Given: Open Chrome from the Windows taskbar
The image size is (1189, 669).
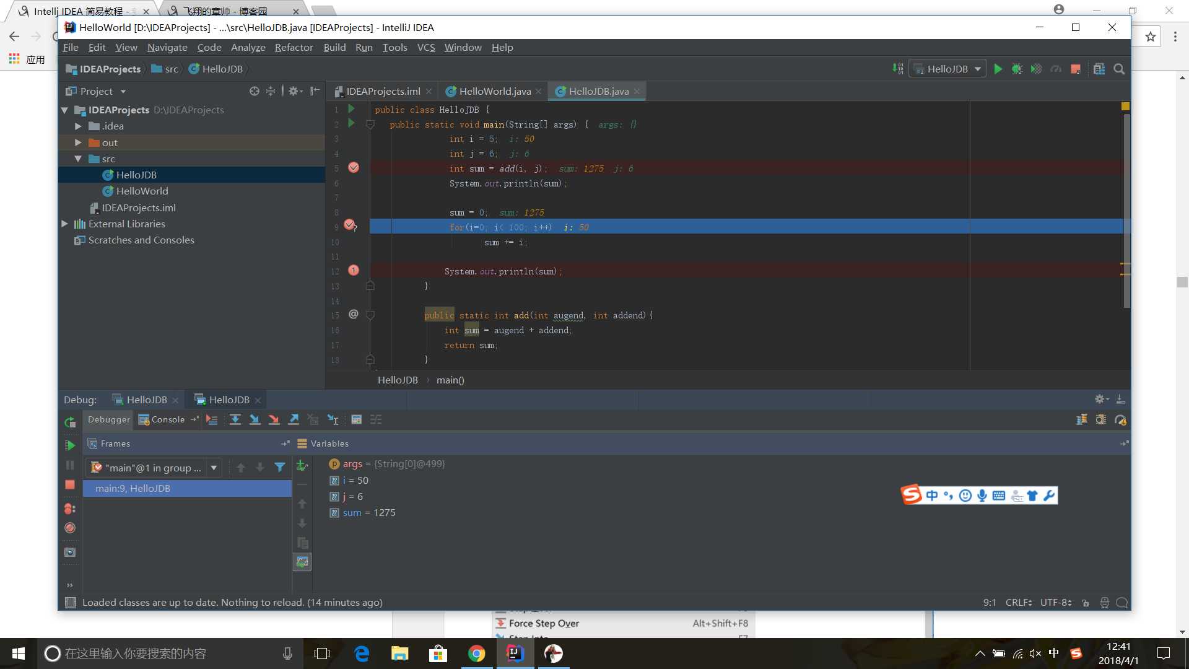Looking at the screenshot, I should [x=476, y=654].
